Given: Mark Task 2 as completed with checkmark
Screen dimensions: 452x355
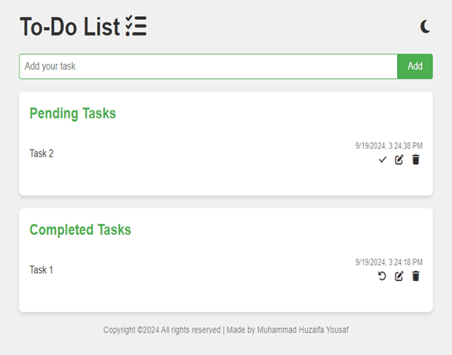Looking at the screenshot, I should tap(382, 160).
